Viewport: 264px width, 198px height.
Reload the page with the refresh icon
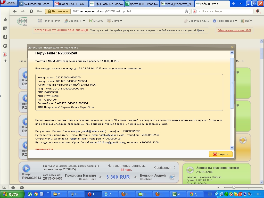pos(31,11)
